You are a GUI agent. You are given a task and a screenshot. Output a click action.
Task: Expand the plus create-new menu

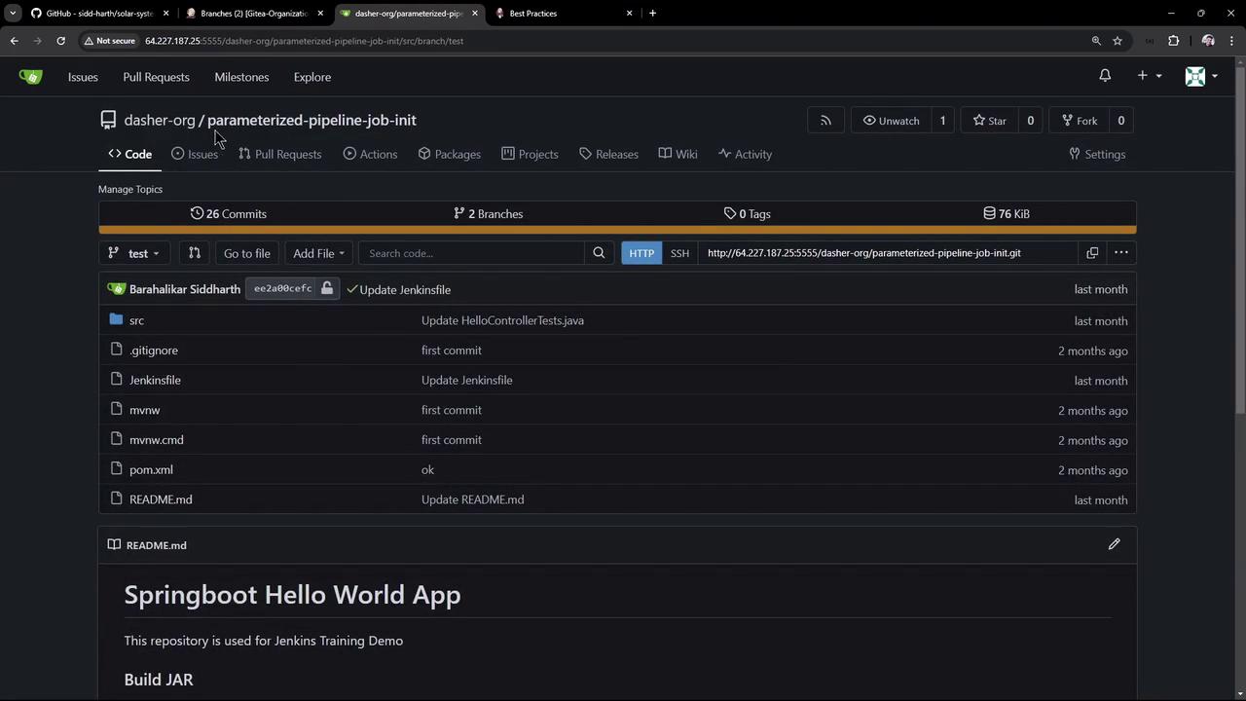point(1149,76)
